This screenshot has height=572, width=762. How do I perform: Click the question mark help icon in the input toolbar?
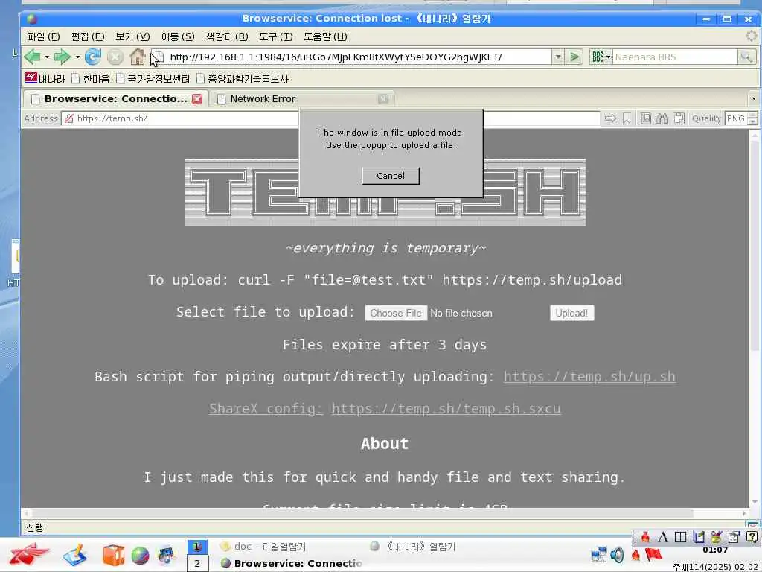pyautogui.click(x=752, y=537)
